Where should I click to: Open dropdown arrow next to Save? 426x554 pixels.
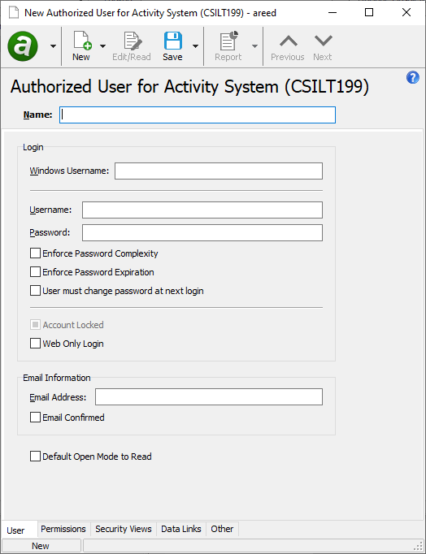195,46
